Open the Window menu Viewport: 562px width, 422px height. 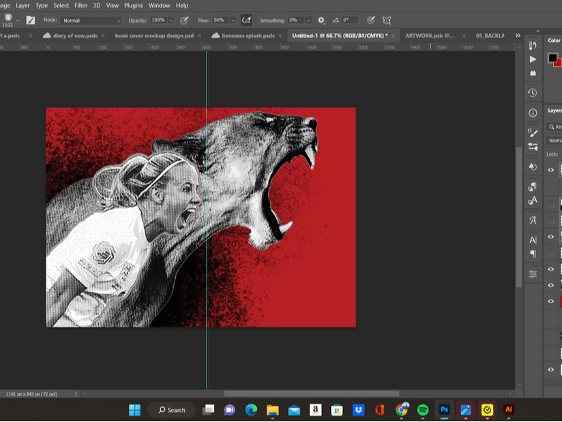(x=159, y=5)
